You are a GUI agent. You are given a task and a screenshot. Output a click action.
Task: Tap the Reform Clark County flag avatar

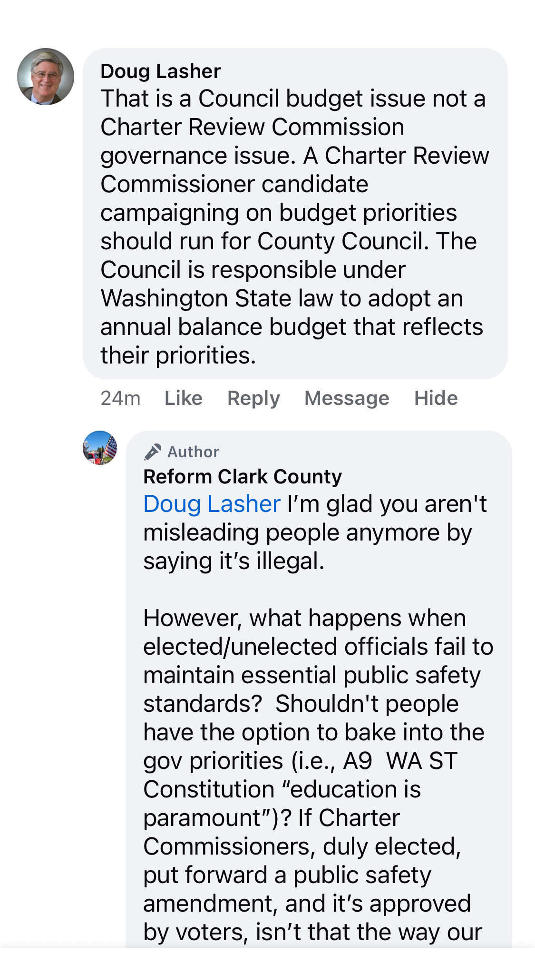tap(100, 448)
